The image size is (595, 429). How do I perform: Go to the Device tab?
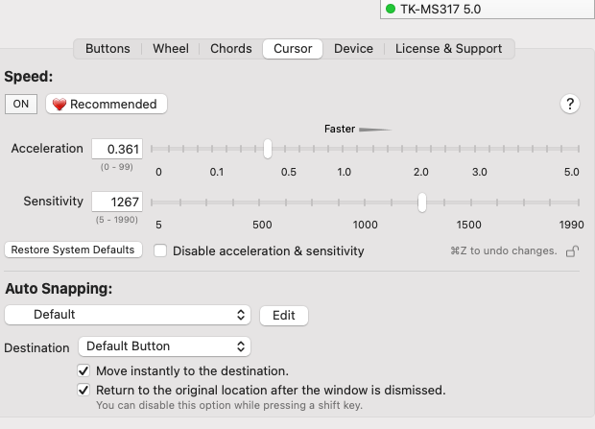point(353,49)
